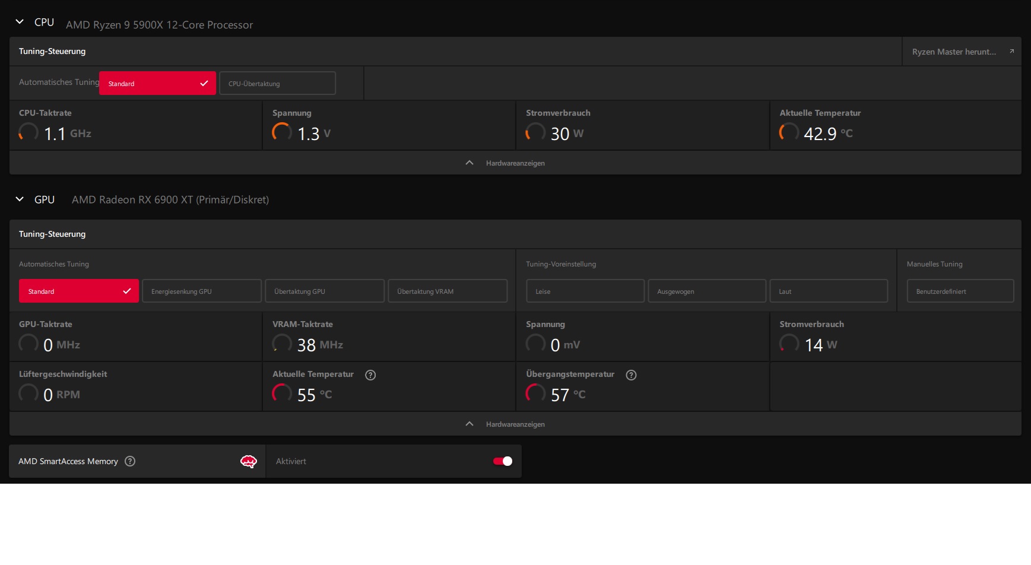
Task: Click the GPU Tuning-Steuerung header
Action: tap(52, 234)
